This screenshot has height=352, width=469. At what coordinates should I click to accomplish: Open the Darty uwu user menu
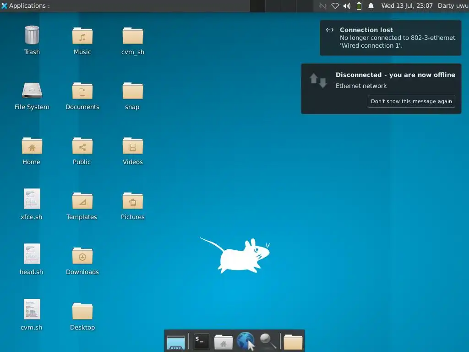tap(453, 5)
